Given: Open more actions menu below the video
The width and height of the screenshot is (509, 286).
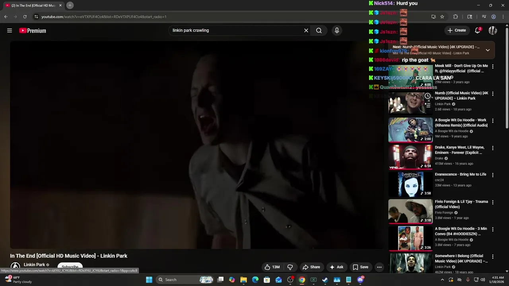Looking at the screenshot, I should 379,267.
